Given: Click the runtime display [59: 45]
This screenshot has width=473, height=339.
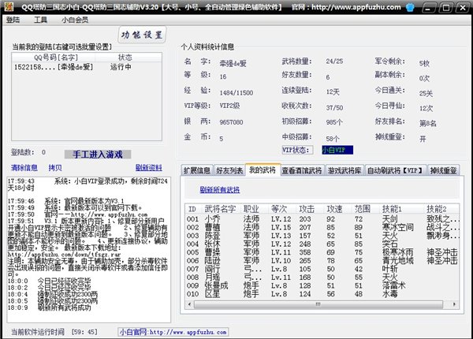Looking at the screenshot, I should click(84, 332).
